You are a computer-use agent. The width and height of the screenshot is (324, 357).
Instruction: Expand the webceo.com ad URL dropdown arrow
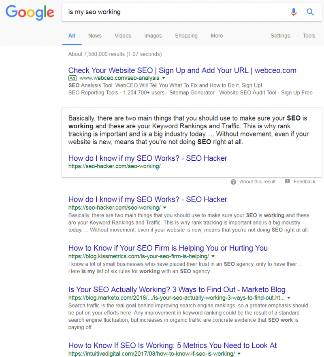[x=164, y=78]
